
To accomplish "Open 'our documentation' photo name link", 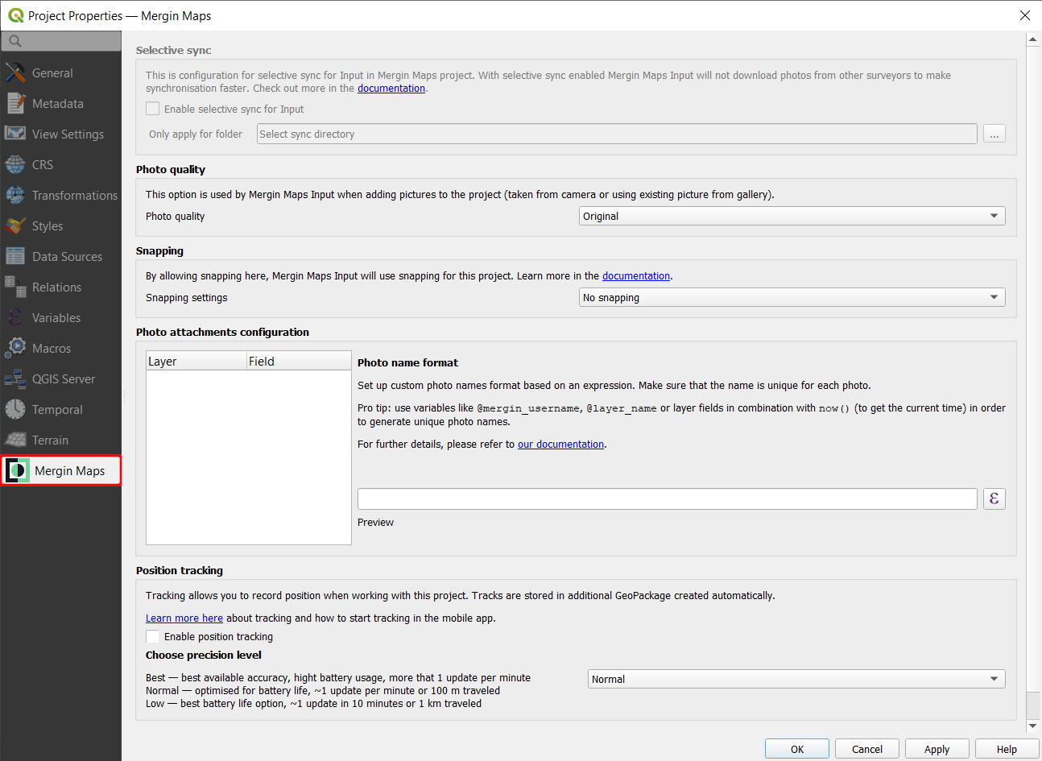I will coord(560,444).
